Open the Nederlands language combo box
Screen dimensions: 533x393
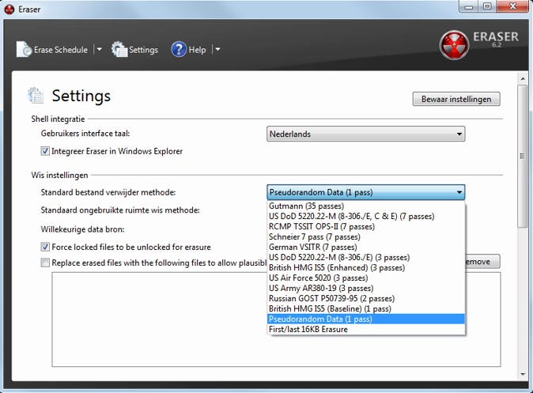pos(366,134)
